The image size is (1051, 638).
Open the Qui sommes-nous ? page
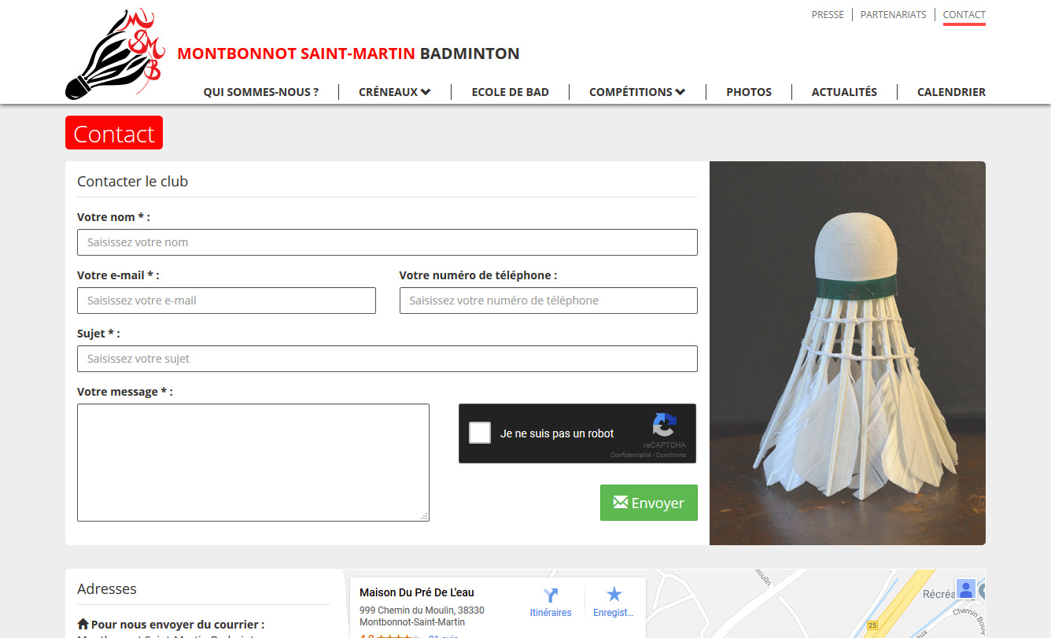(261, 92)
